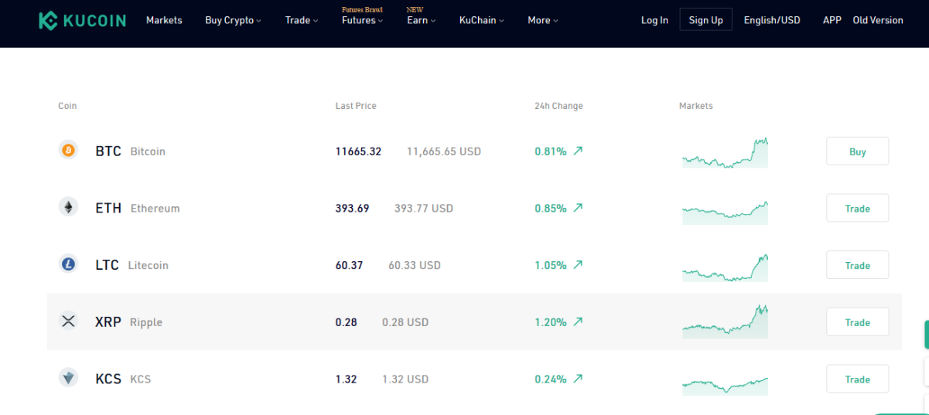The image size is (929, 415).
Task: Click the 11,665.65 USD value
Action: [x=444, y=151]
